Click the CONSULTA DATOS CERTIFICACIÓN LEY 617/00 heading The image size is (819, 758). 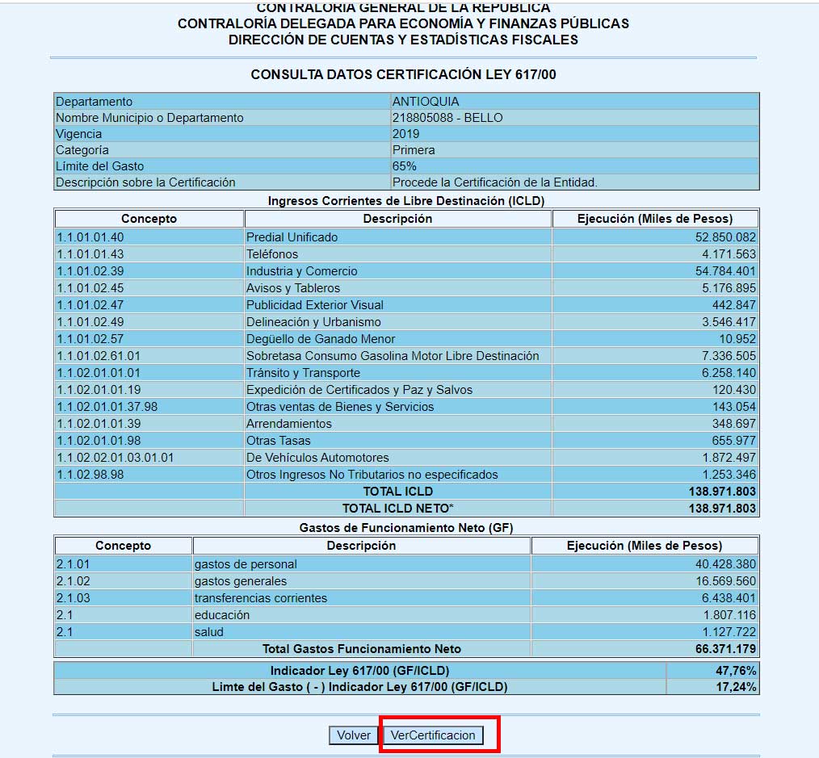(403, 74)
